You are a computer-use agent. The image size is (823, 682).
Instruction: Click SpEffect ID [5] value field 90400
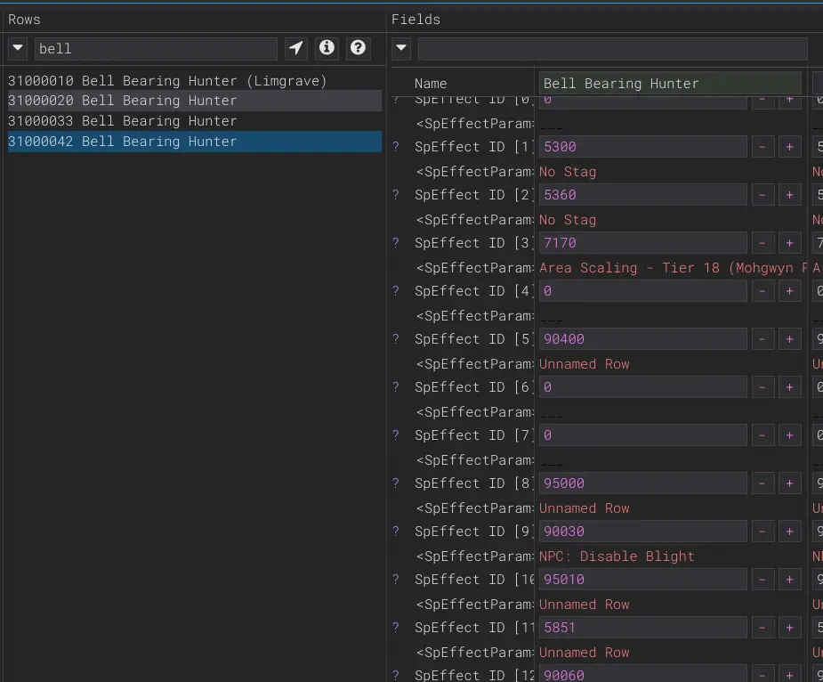click(643, 339)
